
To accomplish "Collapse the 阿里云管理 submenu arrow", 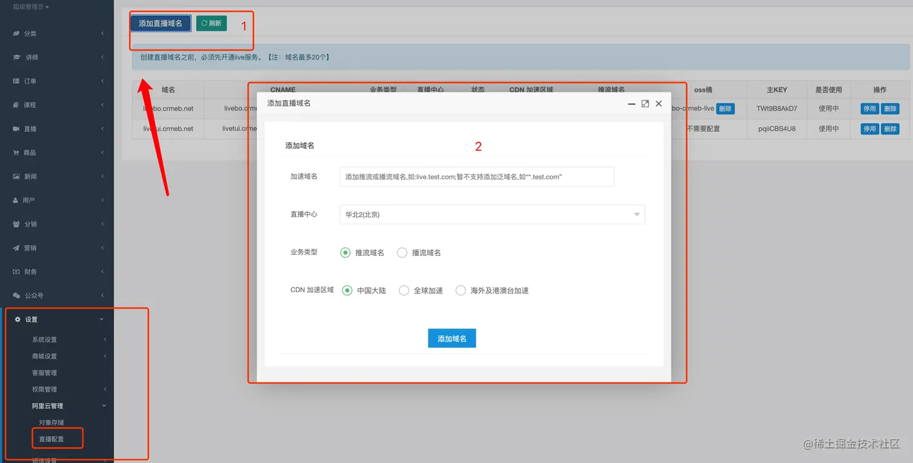I will coord(104,406).
